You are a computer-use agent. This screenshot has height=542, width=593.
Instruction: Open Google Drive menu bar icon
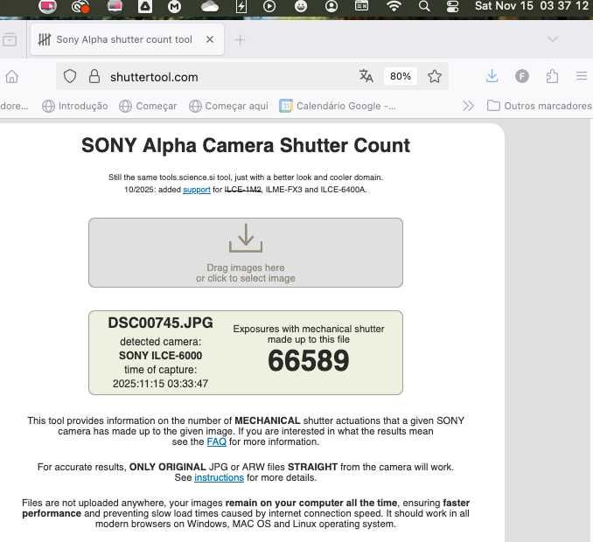pyautogui.click(x=145, y=6)
